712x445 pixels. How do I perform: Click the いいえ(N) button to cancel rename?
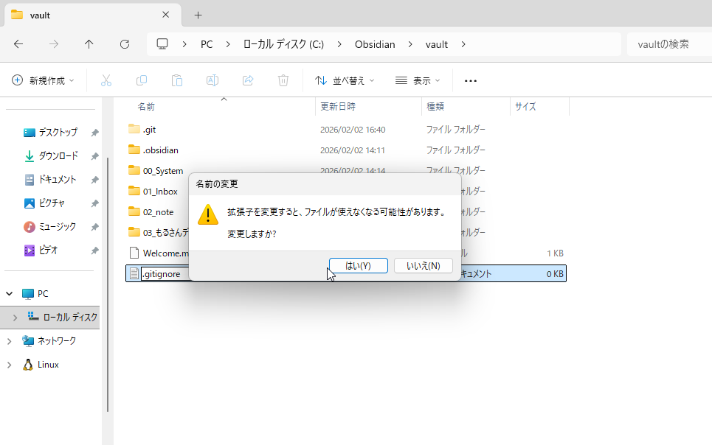point(423,265)
